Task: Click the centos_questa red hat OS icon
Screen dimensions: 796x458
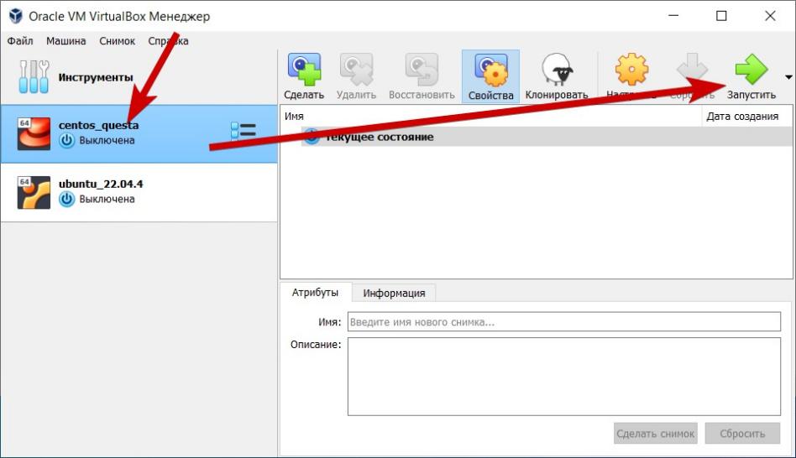Action: [34, 134]
